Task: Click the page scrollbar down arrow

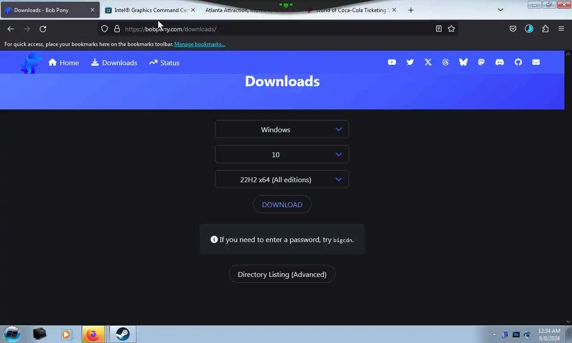Action: pos(568,322)
